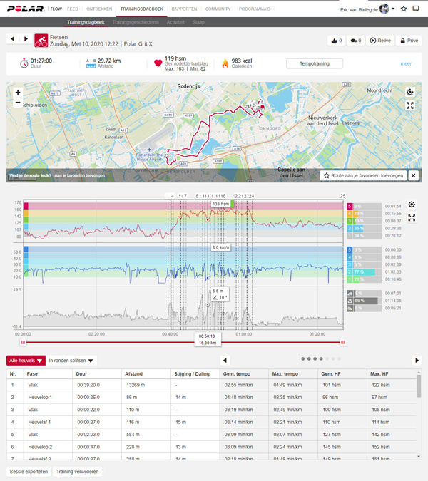Expand the In ronden splitsen dropdown
Screen dimensions: 428x481
72,361
